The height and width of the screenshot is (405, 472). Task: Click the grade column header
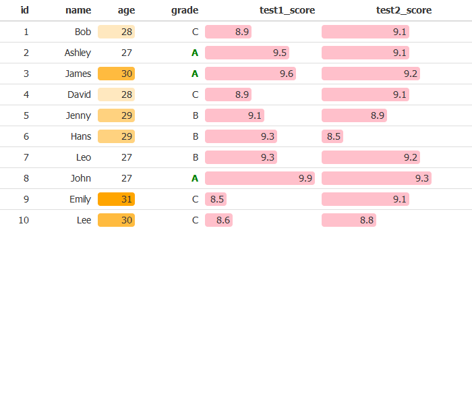click(185, 10)
